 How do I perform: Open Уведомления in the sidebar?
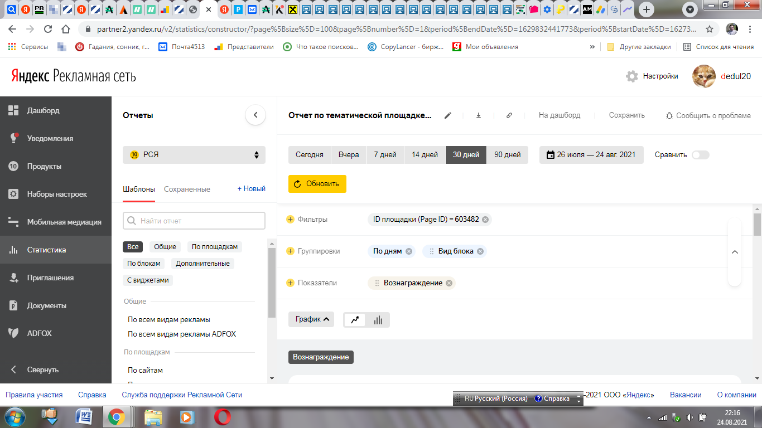click(56, 138)
